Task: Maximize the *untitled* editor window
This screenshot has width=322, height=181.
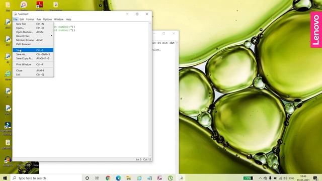Action: pos(137,14)
